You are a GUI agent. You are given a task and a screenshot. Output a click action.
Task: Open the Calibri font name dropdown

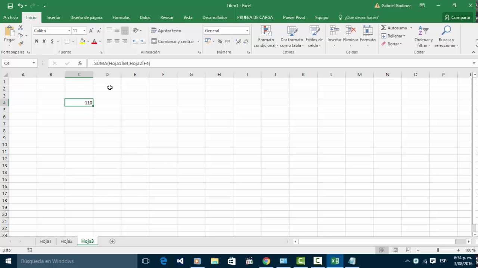tap(69, 31)
